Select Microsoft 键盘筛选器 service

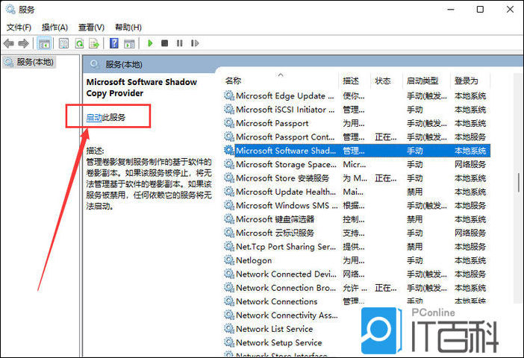point(275,219)
